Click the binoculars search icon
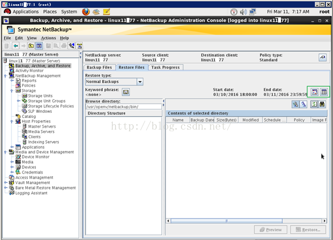The width and height of the screenshot is (333, 240). (x=322, y=104)
